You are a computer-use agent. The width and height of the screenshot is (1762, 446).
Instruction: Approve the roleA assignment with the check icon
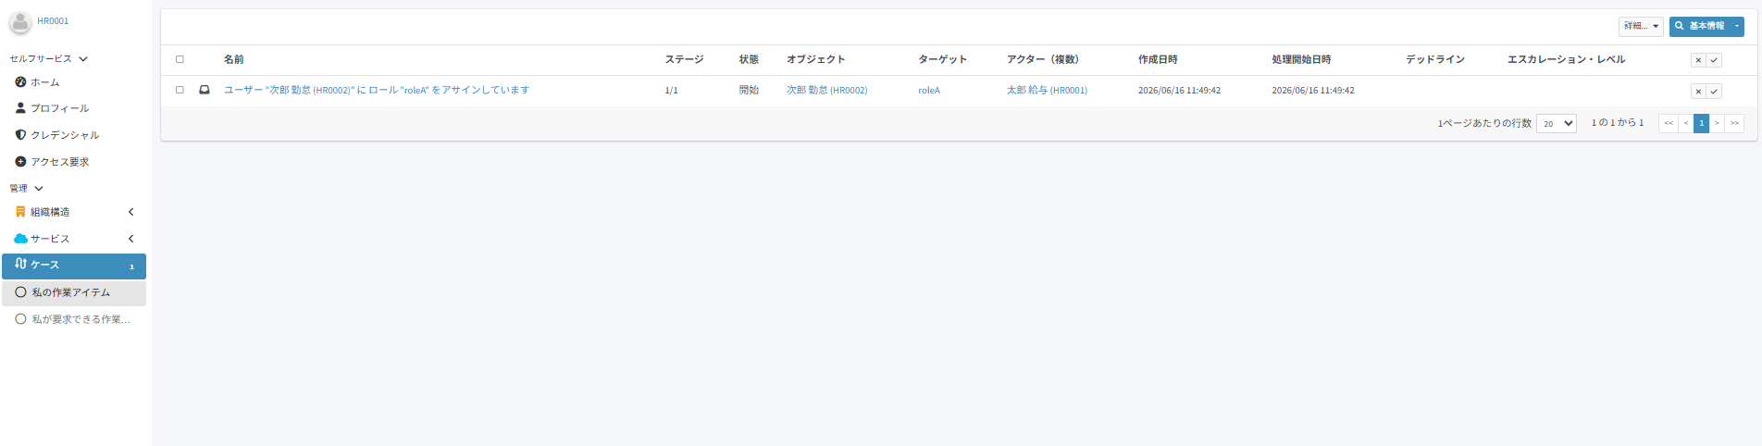click(x=1714, y=92)
